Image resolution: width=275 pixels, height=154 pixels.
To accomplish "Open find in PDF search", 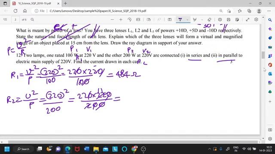I will coord(32,20).
